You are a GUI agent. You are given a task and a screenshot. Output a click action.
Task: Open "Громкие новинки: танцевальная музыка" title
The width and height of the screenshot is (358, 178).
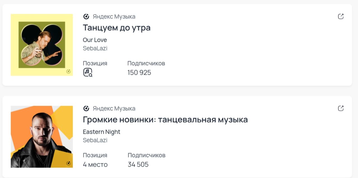165,120
